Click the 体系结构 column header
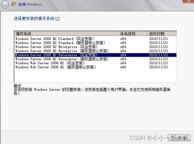 click(x=133, y=34)
